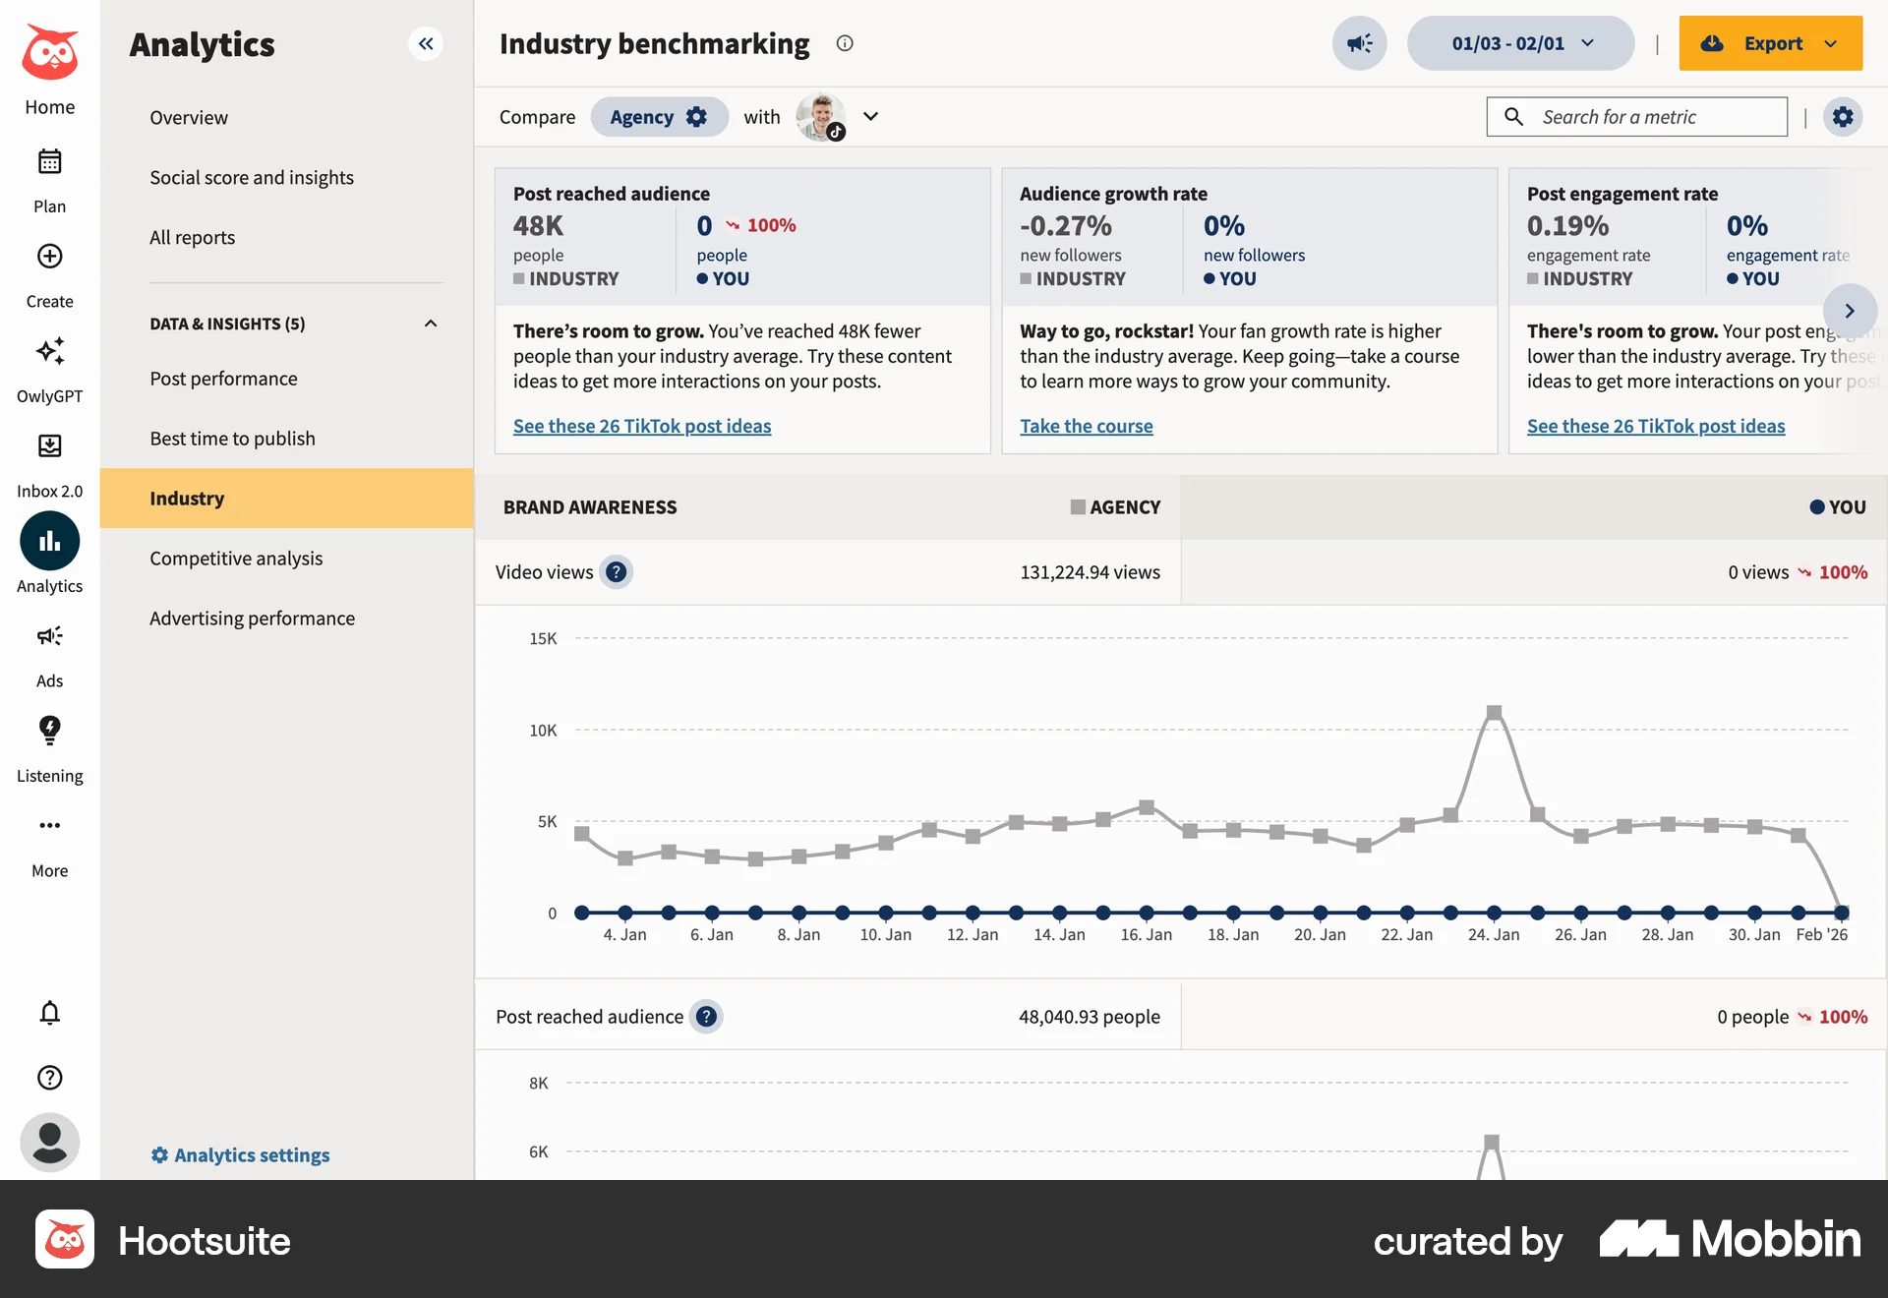Open the notifications bell
This screenshot has width=1888, height=1298.
click(x=49, y=1013)
